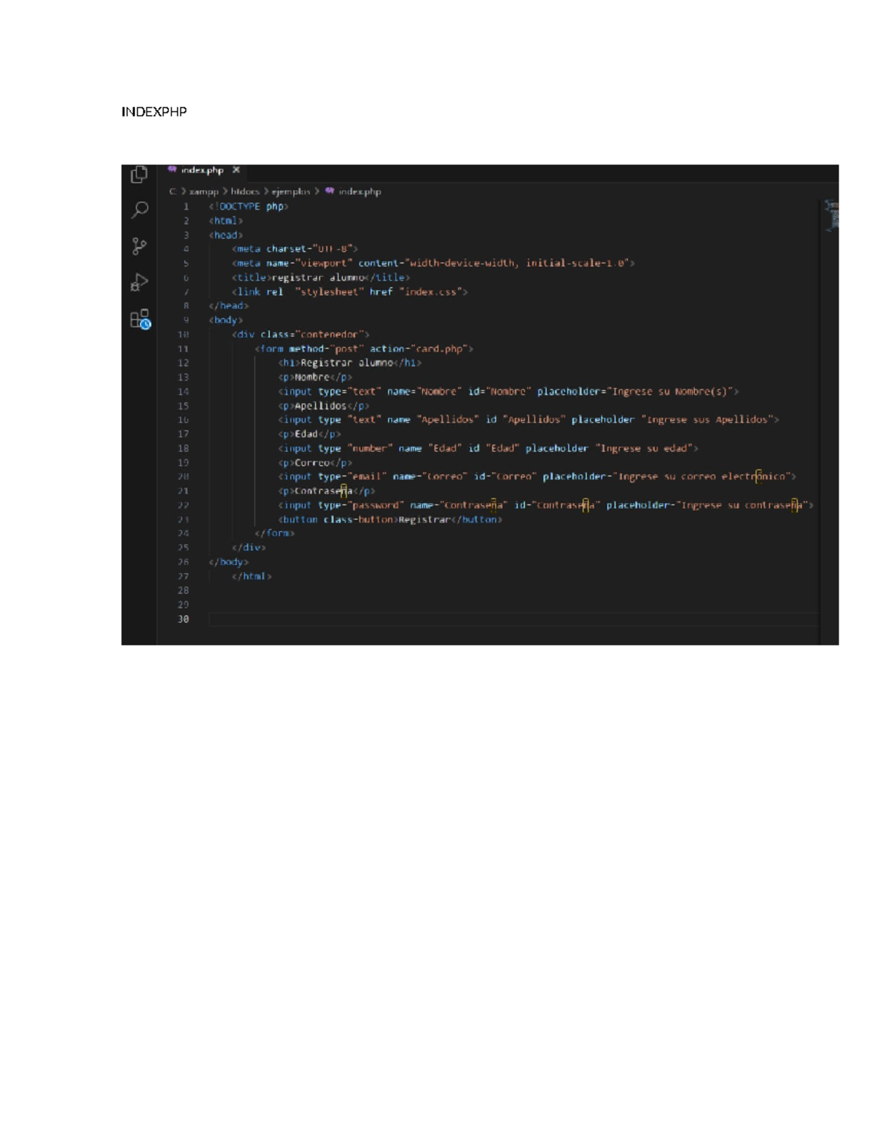Expand the ejemplos breadcrumb folder
The image size is (875, 1132).
[290, 192]
